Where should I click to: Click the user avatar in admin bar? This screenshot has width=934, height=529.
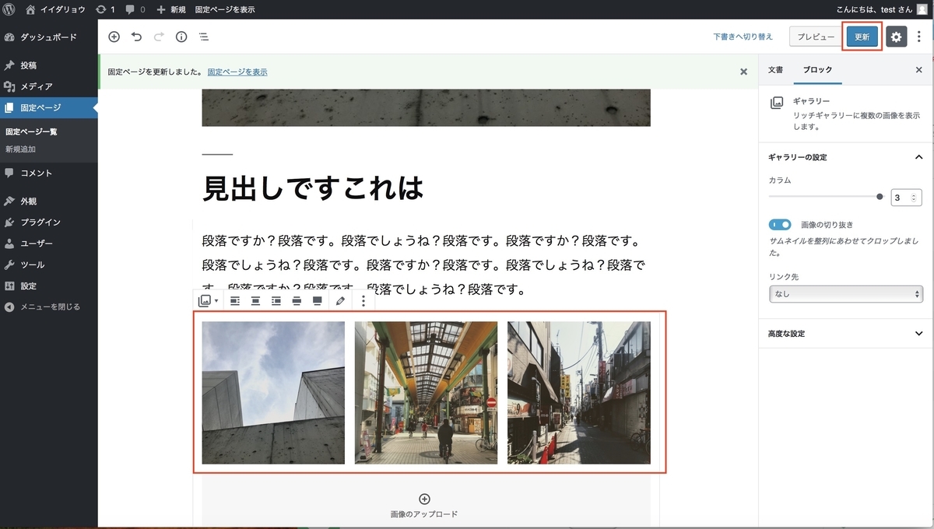[922, 9]
